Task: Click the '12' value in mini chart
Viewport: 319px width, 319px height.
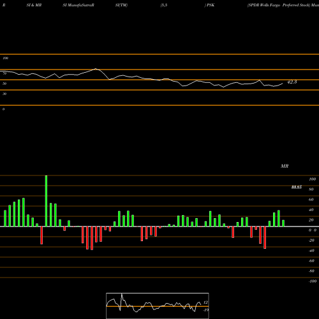Action: [x=205, y=302]
